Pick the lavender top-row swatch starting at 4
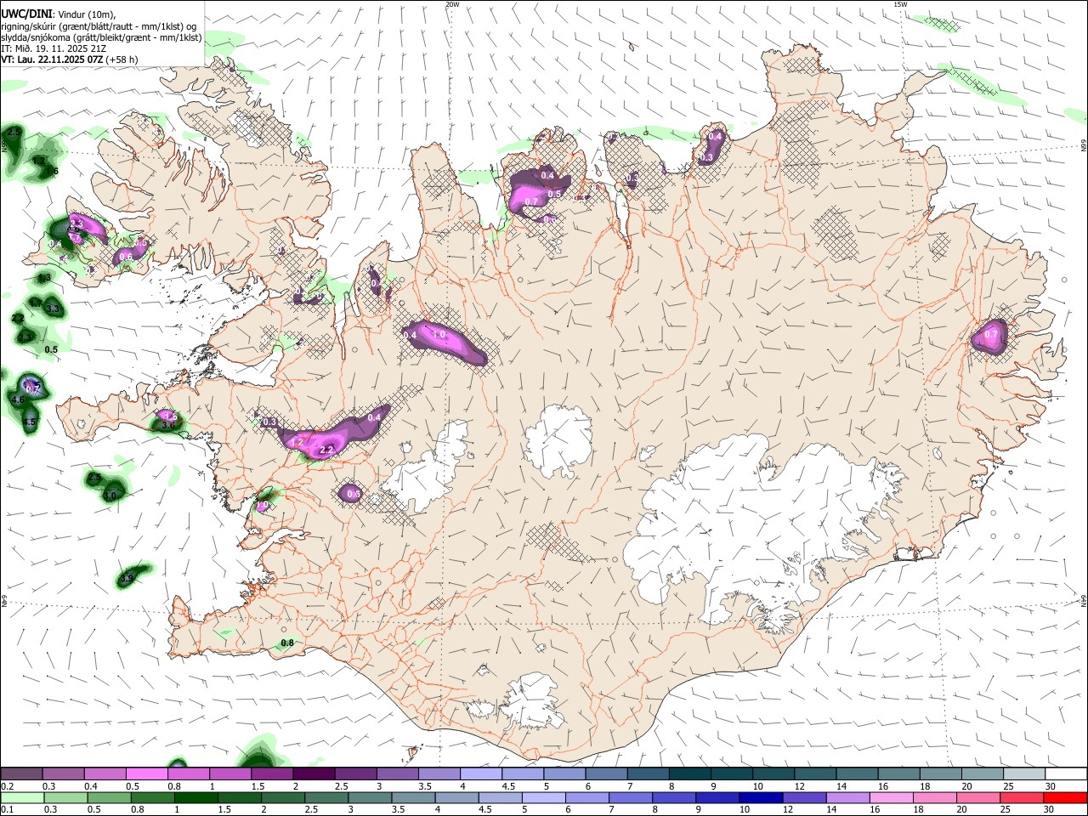This screenshot has width=1088, height=816. 480,773
